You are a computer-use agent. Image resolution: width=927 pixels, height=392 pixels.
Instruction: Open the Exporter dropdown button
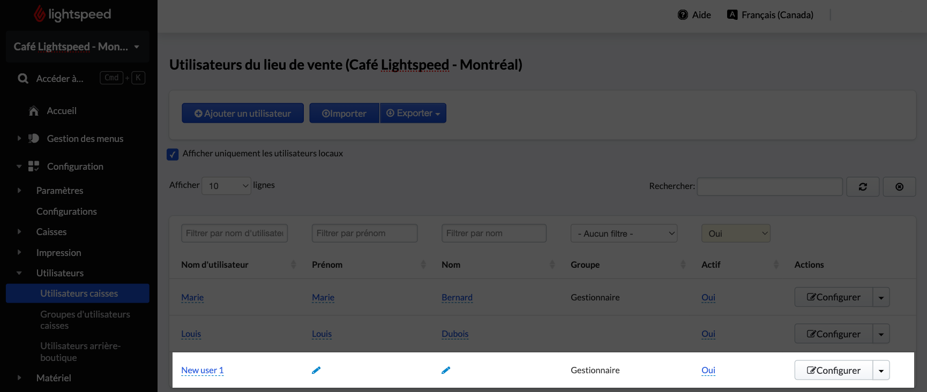(x=413, y=113)
